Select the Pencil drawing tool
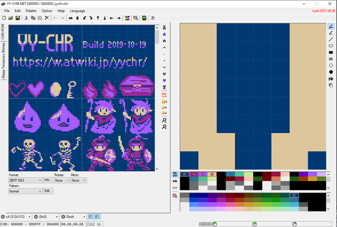The image size is (337, 227). [x=331, y=26]
